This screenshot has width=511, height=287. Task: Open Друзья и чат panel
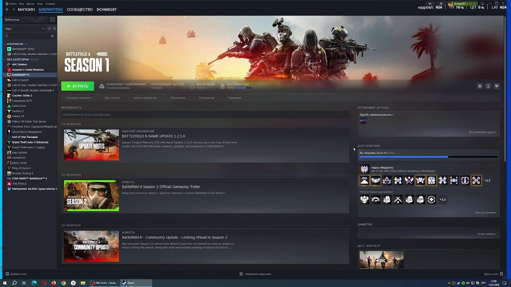(493, 274)
